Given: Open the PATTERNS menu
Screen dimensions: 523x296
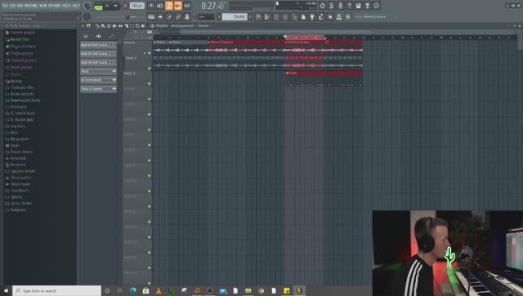Looking at the screenshot, I should (32, 6).
